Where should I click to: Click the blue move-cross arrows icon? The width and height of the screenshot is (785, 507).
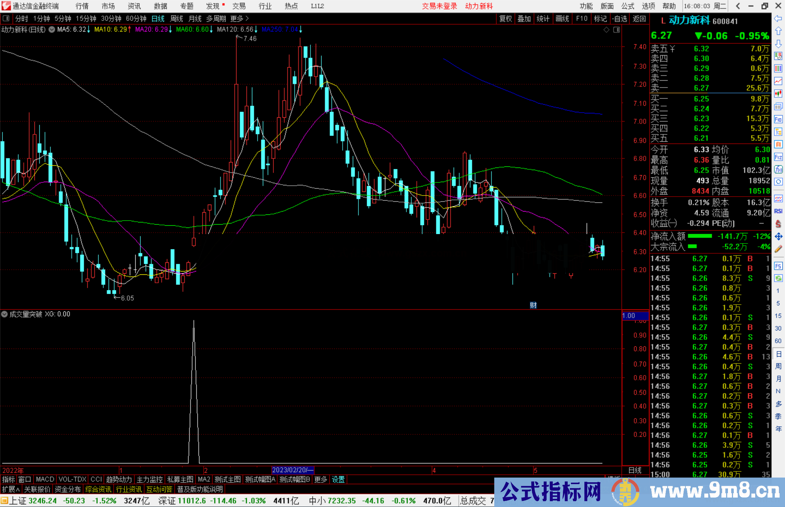pos(778,237)
